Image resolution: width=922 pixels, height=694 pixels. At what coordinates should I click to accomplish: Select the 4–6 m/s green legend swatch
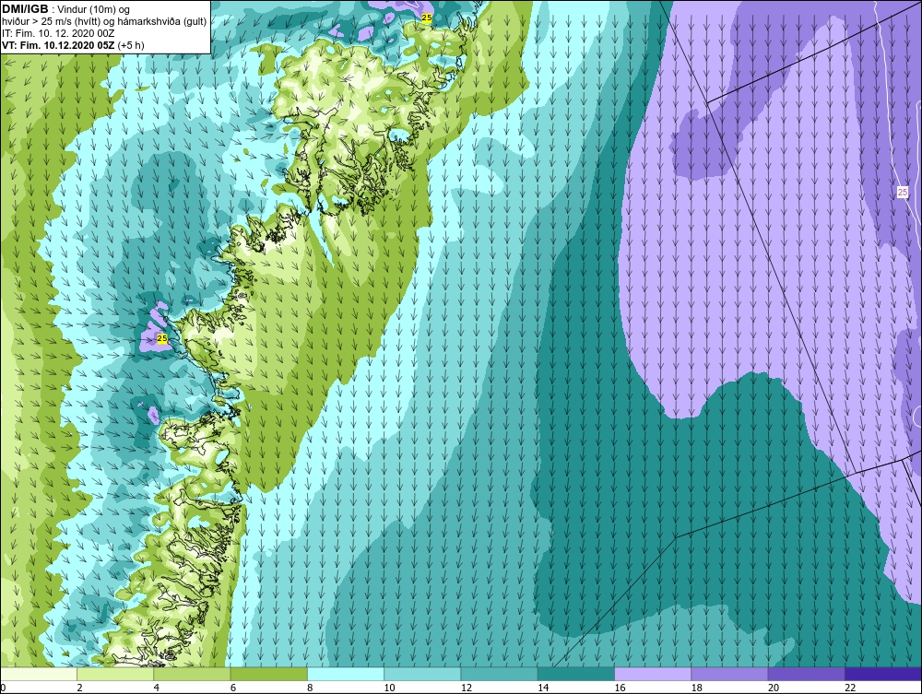[x=193, y=674]
